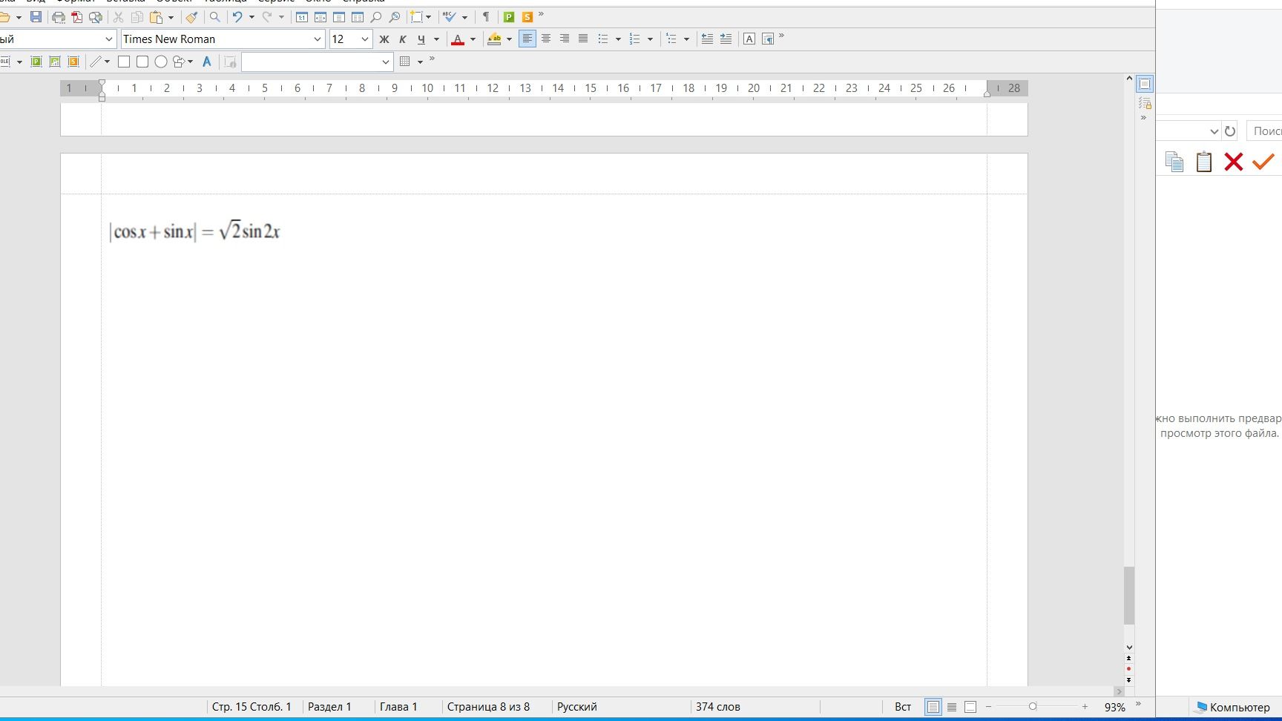Select the ellipse drawing tool
The height and width of the screenshot is (721, 1282).
pos(161,62)
